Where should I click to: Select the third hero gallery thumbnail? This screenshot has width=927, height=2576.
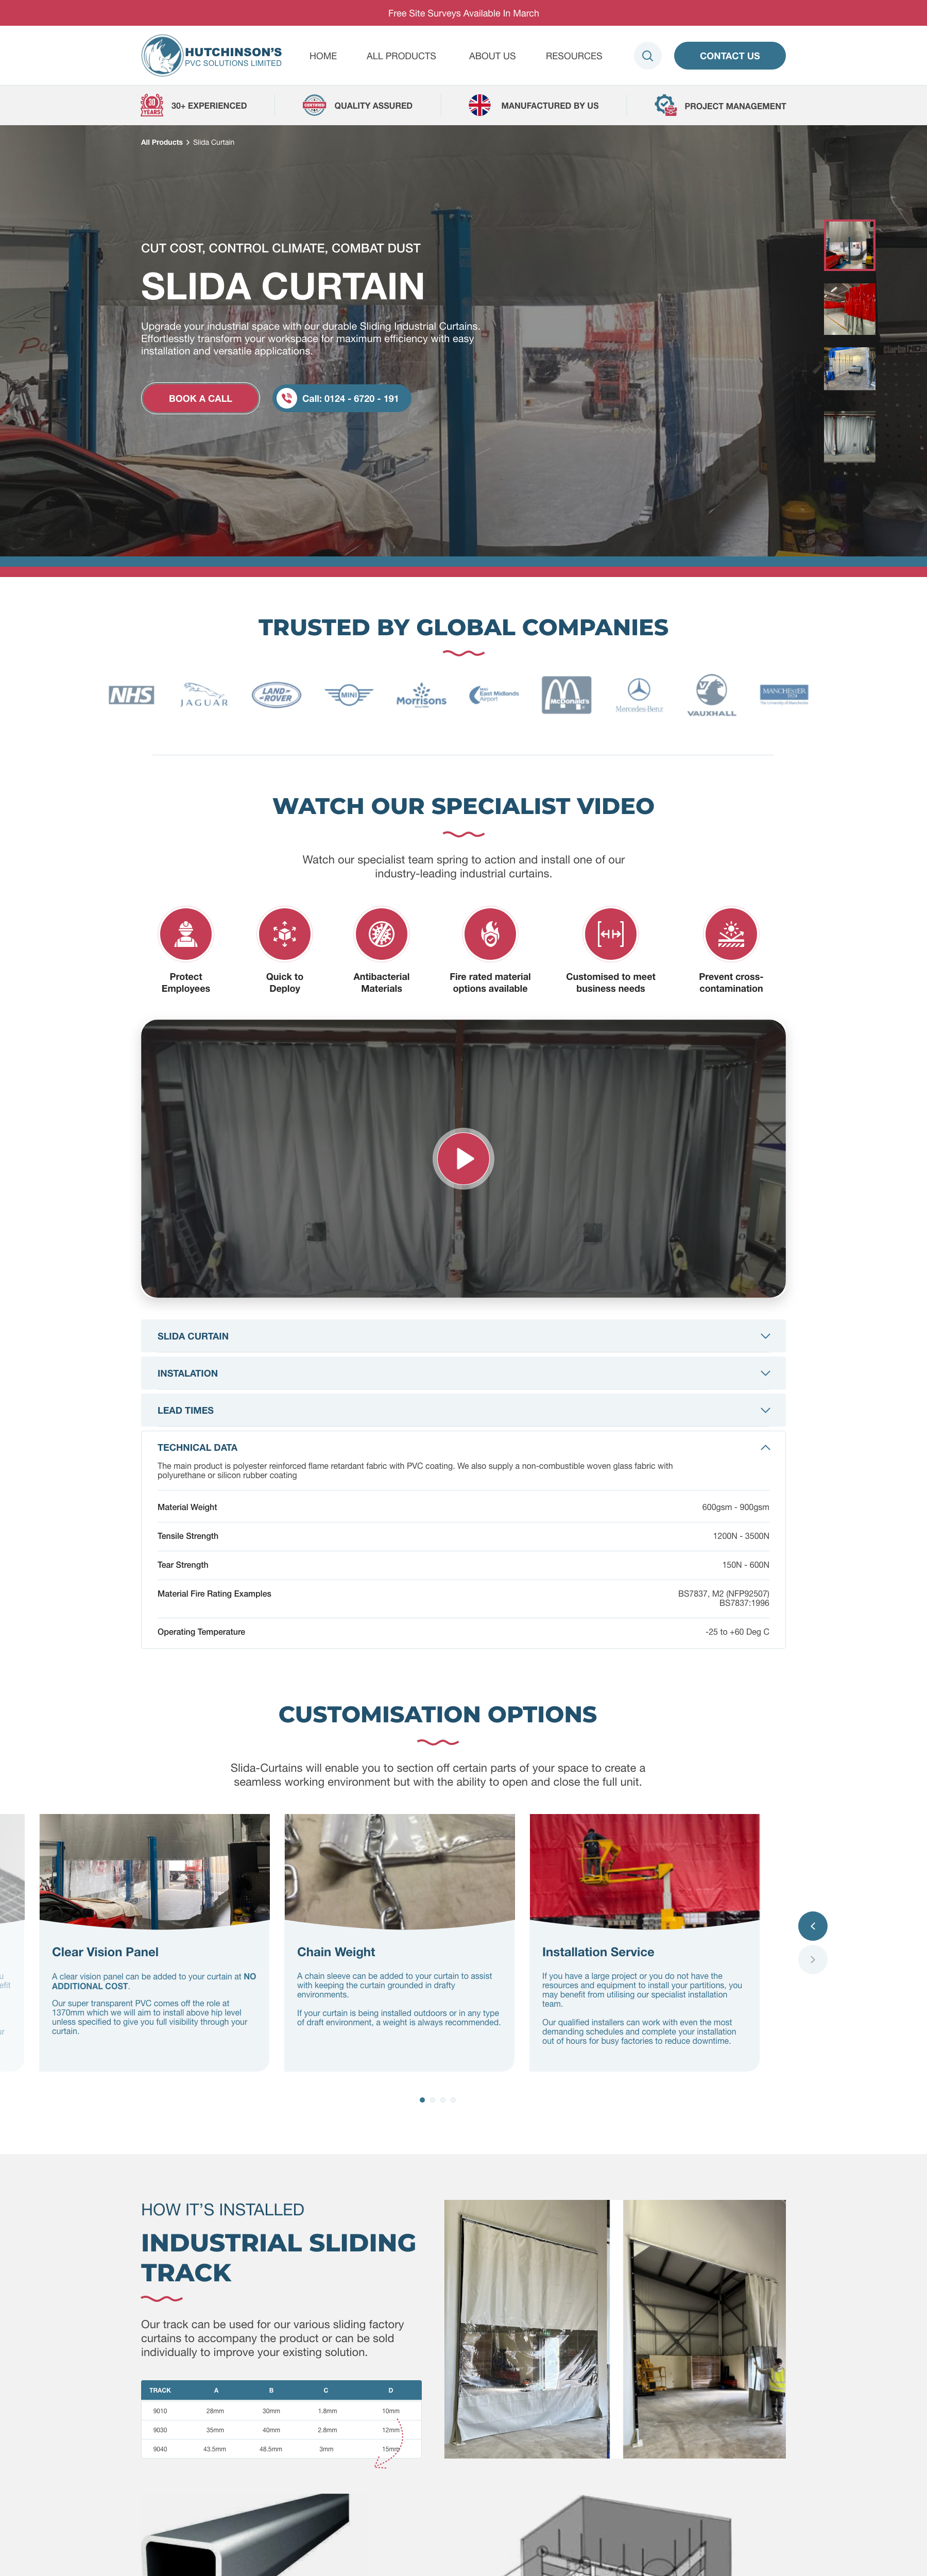[x=849, y=368]
